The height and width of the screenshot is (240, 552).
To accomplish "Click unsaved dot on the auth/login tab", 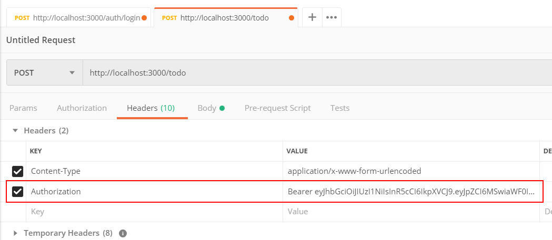I will click(x=144, y=18).
